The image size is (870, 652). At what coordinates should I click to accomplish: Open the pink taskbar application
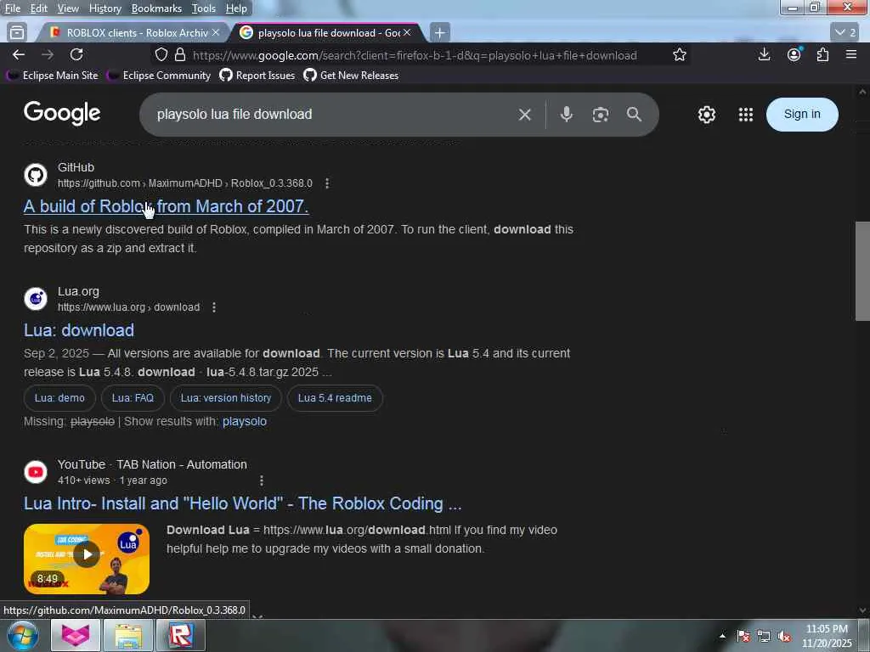76,635
